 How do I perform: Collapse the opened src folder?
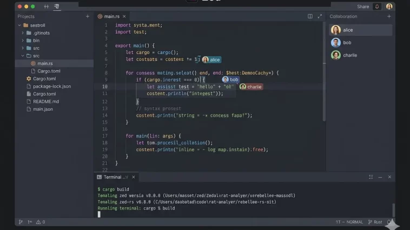click(x=23, y=56)
